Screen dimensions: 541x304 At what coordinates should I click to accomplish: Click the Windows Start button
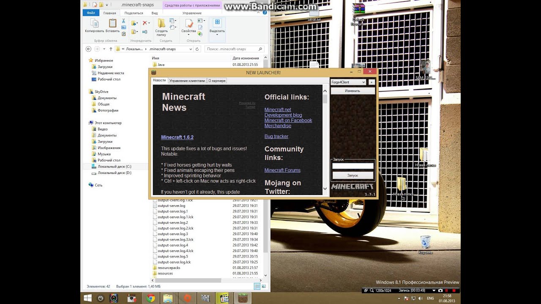pos(87,298)
